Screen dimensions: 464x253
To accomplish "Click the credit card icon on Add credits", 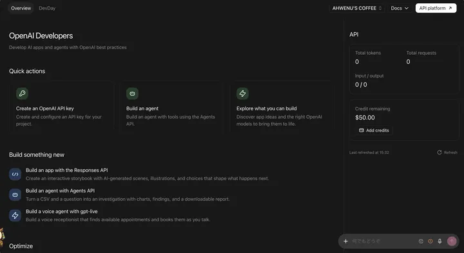I will [362, 130].
